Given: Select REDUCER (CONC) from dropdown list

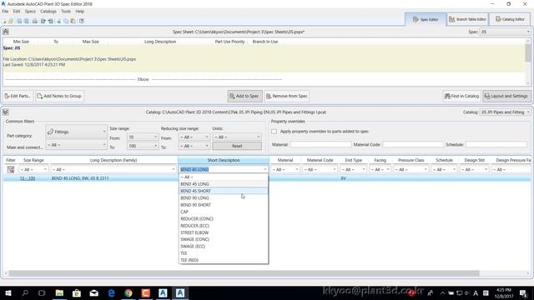Looking at the screenshot, I should point(224,218).
